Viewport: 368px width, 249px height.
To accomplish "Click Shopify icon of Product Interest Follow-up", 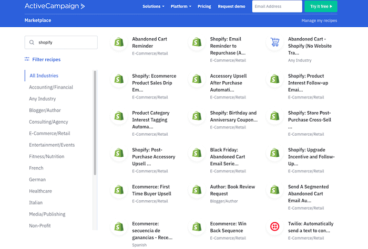I will coord(275,79).
